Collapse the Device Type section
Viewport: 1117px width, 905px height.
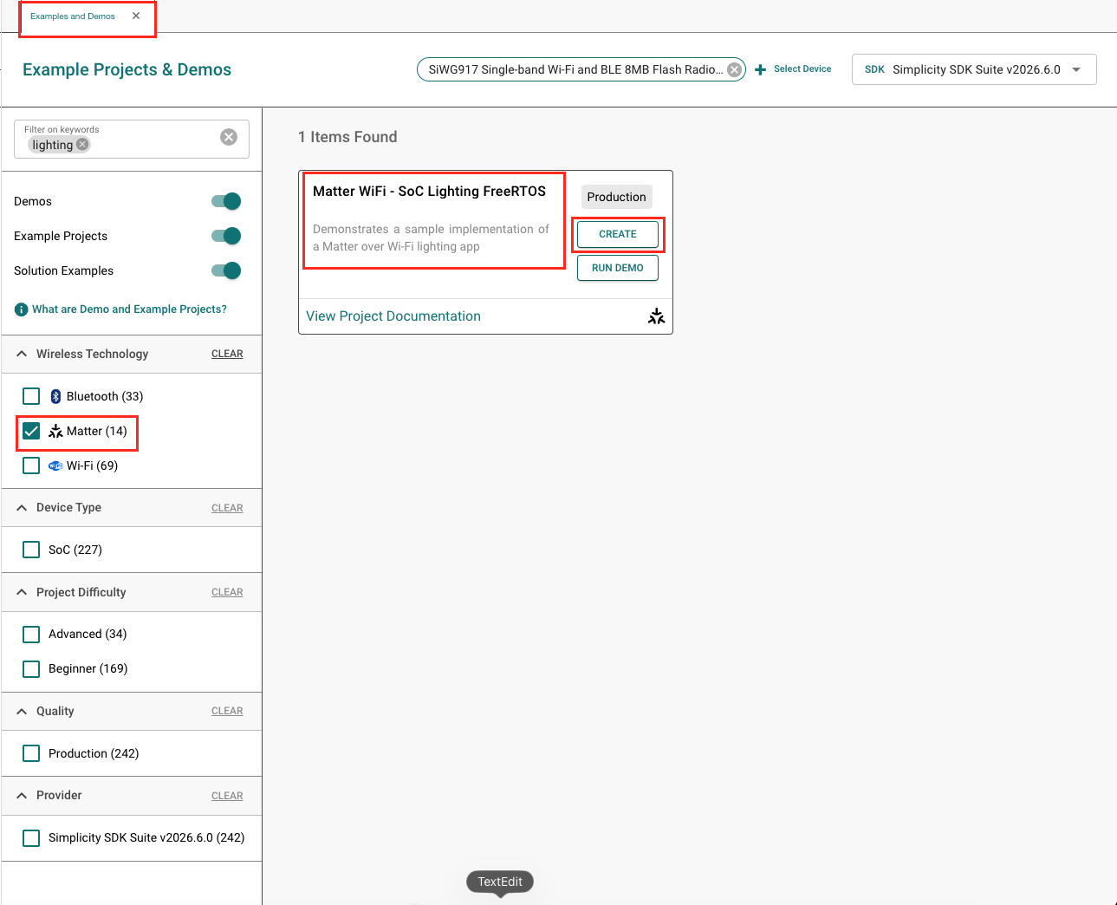click(x=22, y=507)
